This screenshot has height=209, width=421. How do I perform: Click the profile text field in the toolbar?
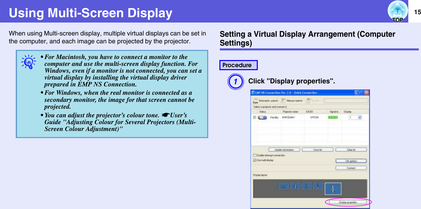click(346, 101)
